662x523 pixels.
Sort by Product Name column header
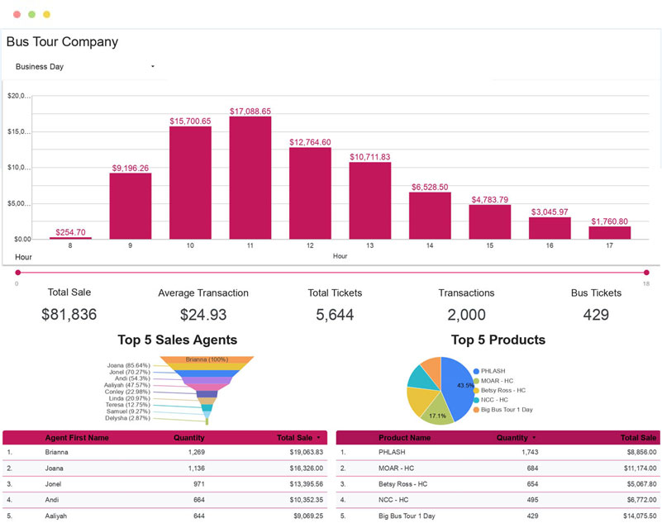[404, 438]
